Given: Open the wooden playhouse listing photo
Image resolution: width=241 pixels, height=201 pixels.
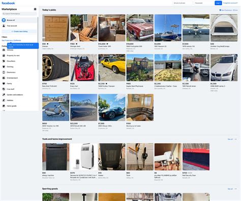Looking at the screenshot, I should point(140,67).
